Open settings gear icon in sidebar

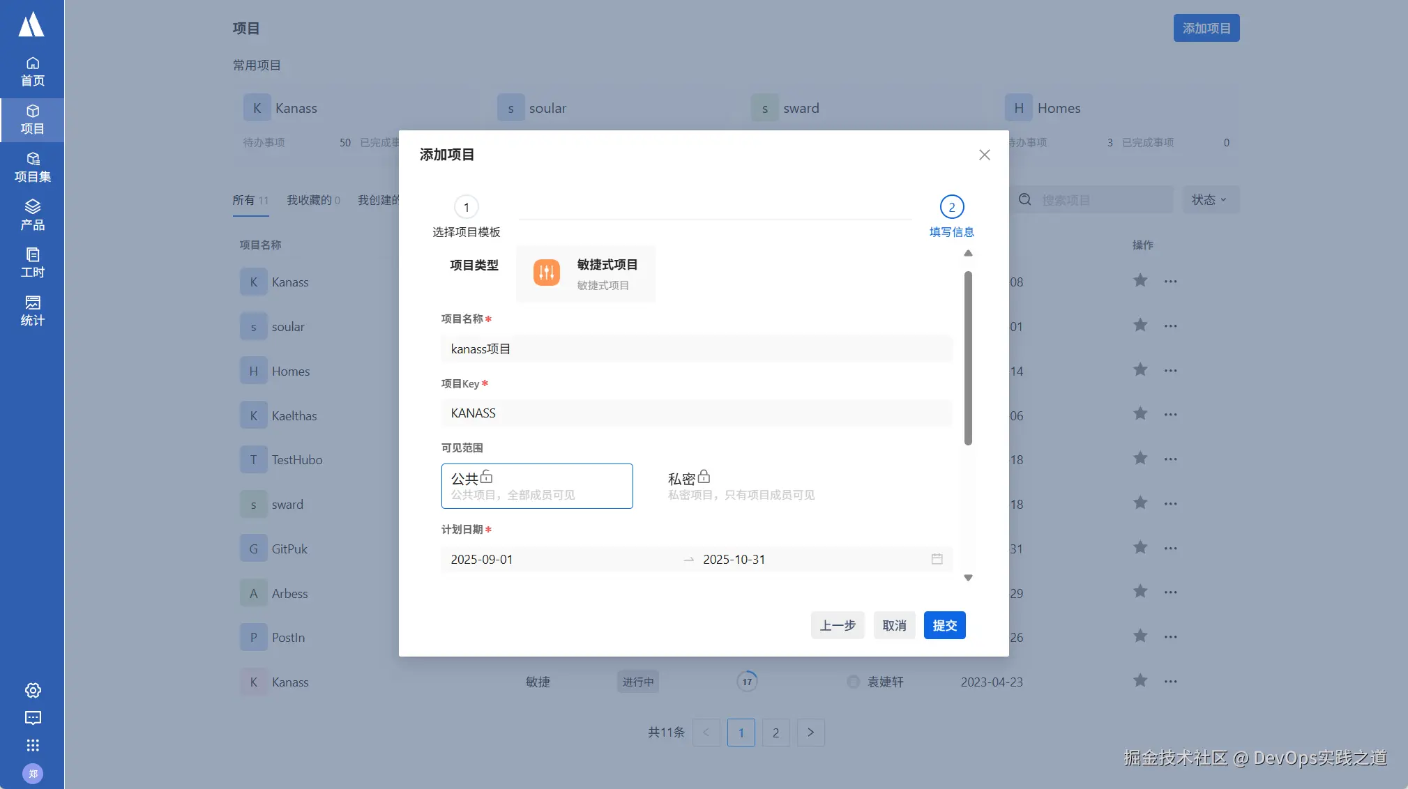[x=33, y=690]
